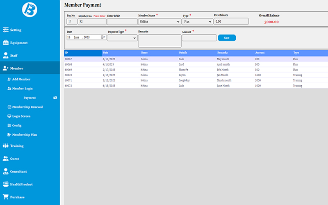Save the payment entry
Image resolution: width=328 pixels, height=205 pixels.
[227, 38]
